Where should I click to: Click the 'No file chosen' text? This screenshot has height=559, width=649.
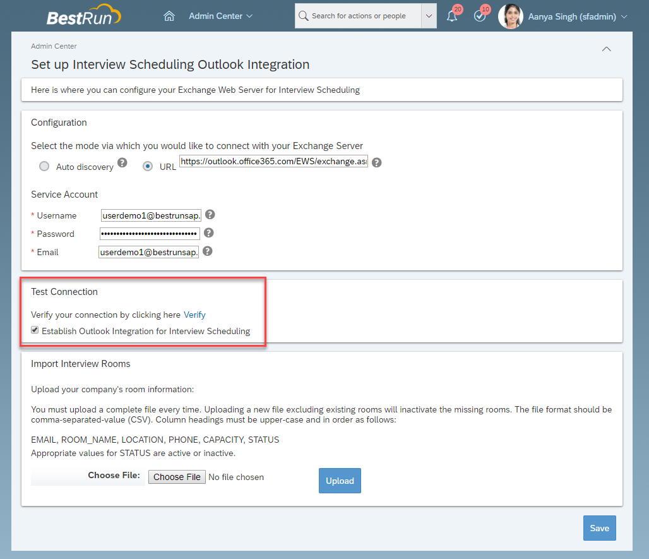click(x=236, y=477)
